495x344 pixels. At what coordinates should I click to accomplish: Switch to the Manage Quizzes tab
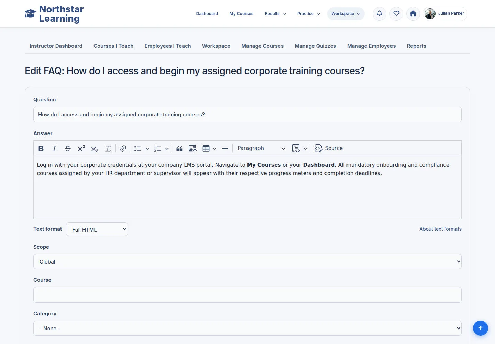pyautogui.click(x=315, y=46)
